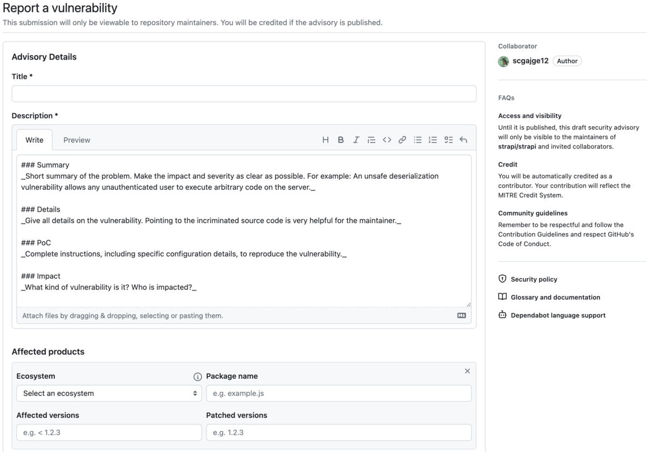Click the Author badge
Screen dimensions: 647x452
[x=567, y=61]
